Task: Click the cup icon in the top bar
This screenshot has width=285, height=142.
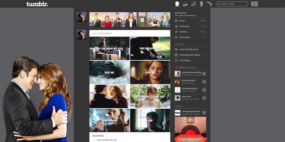Action: tap(201, 4)
